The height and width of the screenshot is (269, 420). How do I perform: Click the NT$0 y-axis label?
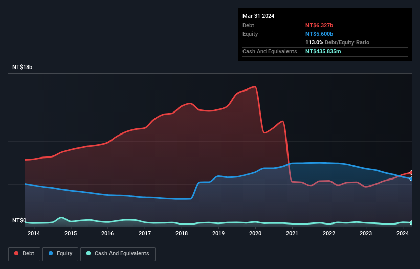coord(19,220)
